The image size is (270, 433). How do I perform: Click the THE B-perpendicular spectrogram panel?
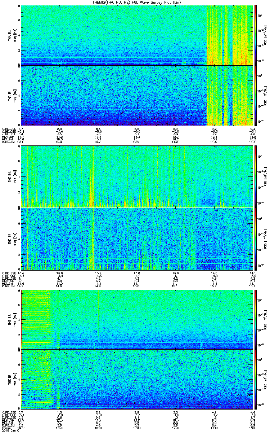(136, 319)
